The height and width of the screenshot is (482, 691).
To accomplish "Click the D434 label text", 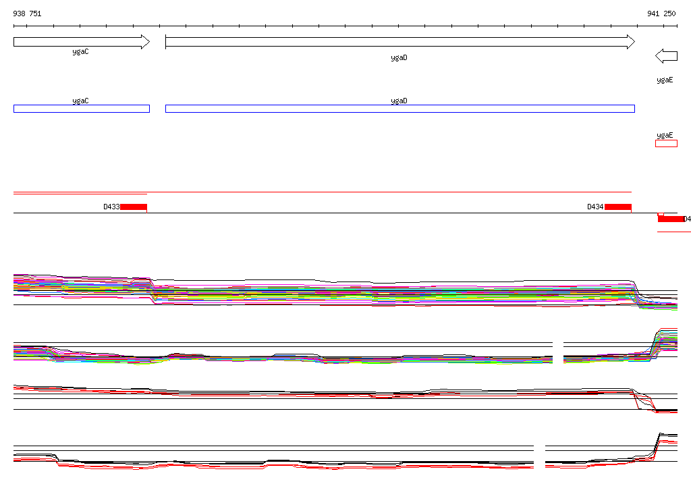I will click(595, 207).
